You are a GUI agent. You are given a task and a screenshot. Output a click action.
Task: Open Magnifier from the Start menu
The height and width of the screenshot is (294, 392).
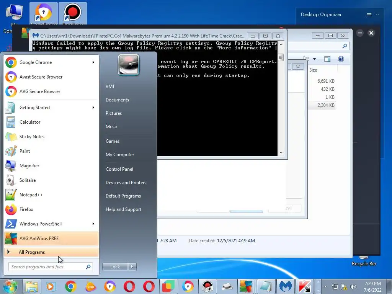pyautogui.click(x=51, y=165)
